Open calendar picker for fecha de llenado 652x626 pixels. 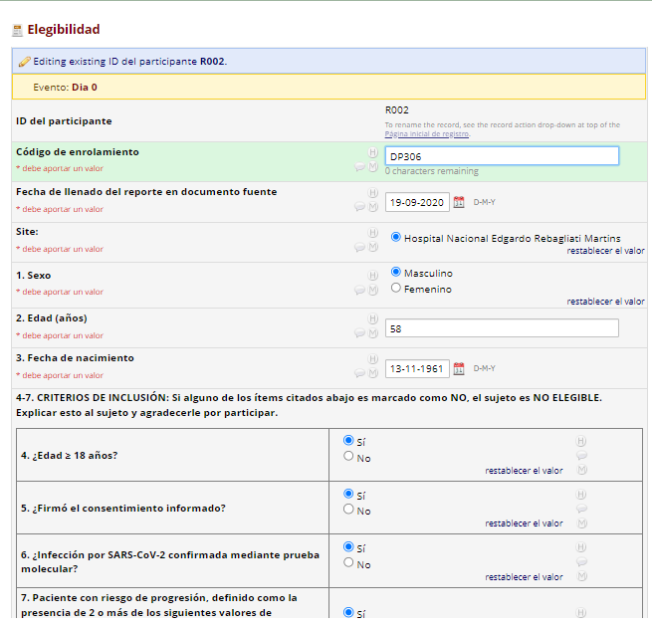click(459, 202)
